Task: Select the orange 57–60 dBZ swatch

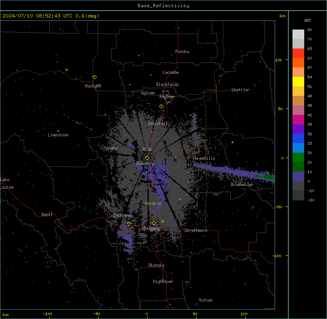Action: coord(298,63)
